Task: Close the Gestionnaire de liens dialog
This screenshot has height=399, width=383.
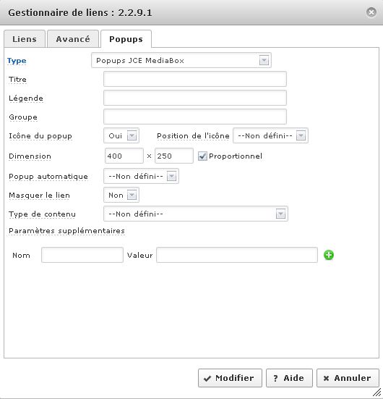Action: pyautogui.click(x=371, y=12)
